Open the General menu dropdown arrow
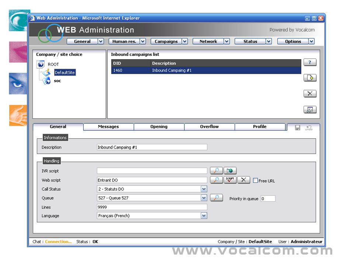The width and height of the screenshot is (354, 266). tap(101, 41)
